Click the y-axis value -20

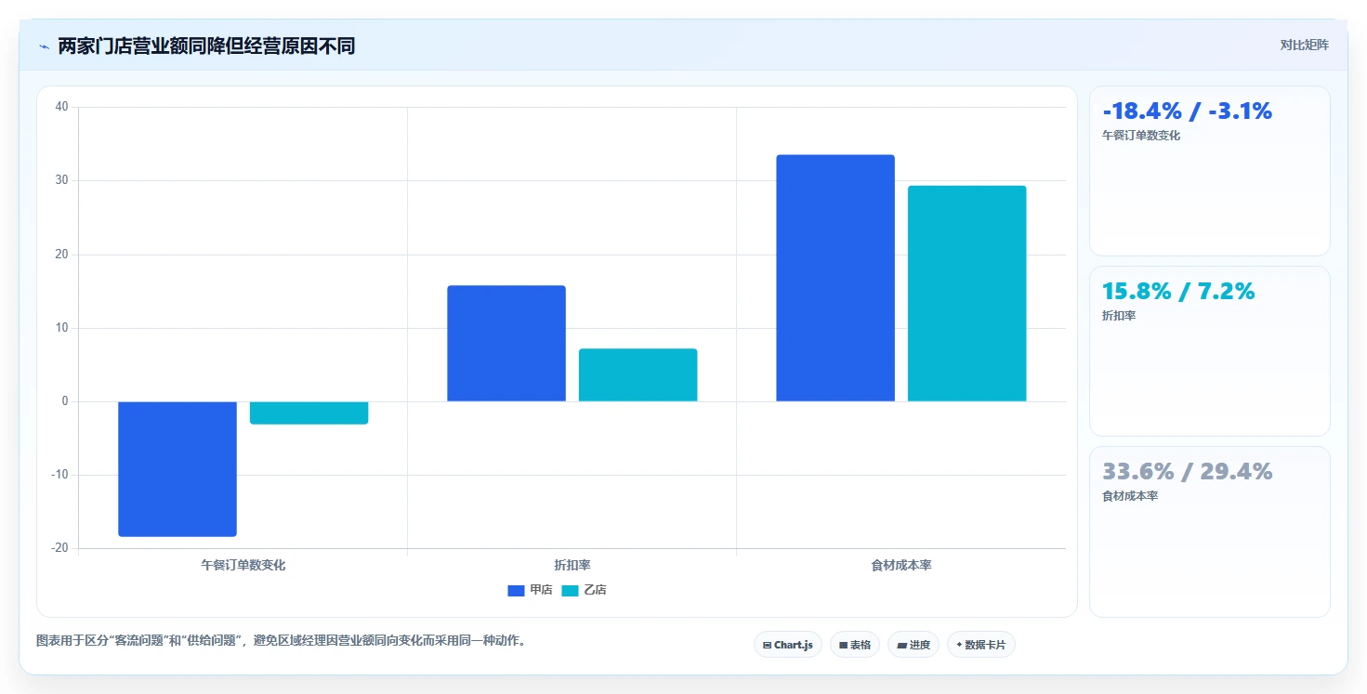pyautogui.click(x=59, y=548)
